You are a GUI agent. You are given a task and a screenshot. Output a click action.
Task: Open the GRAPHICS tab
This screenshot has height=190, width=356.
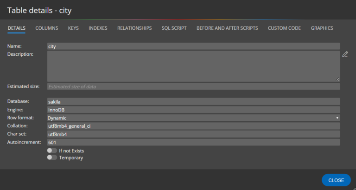click(322, 28)
